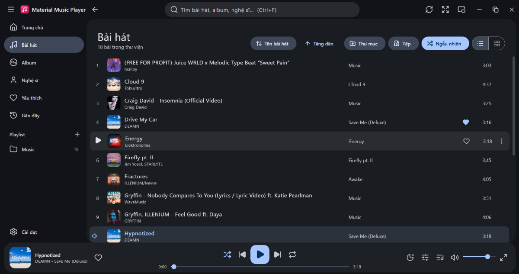The height and width of the screenshot is (274, 519).
Task: Select Firefly pt. II song
Action: click(x=139, y=158)
